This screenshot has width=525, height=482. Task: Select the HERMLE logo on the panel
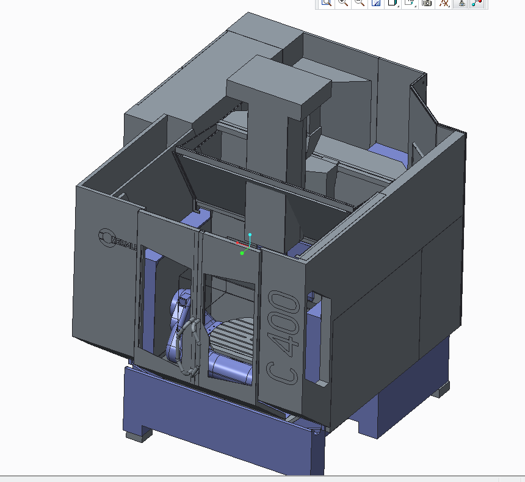pos(117,239)
